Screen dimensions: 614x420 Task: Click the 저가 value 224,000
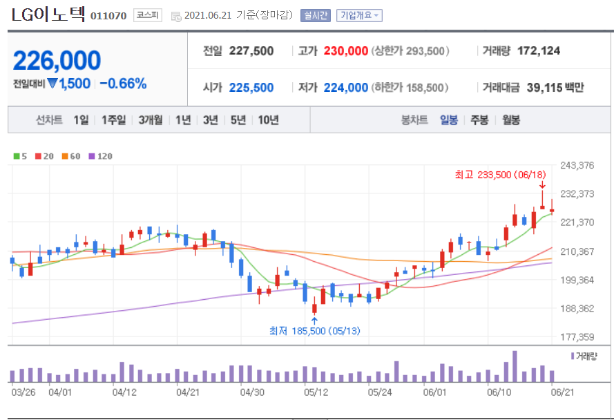[x=346, y=87]
